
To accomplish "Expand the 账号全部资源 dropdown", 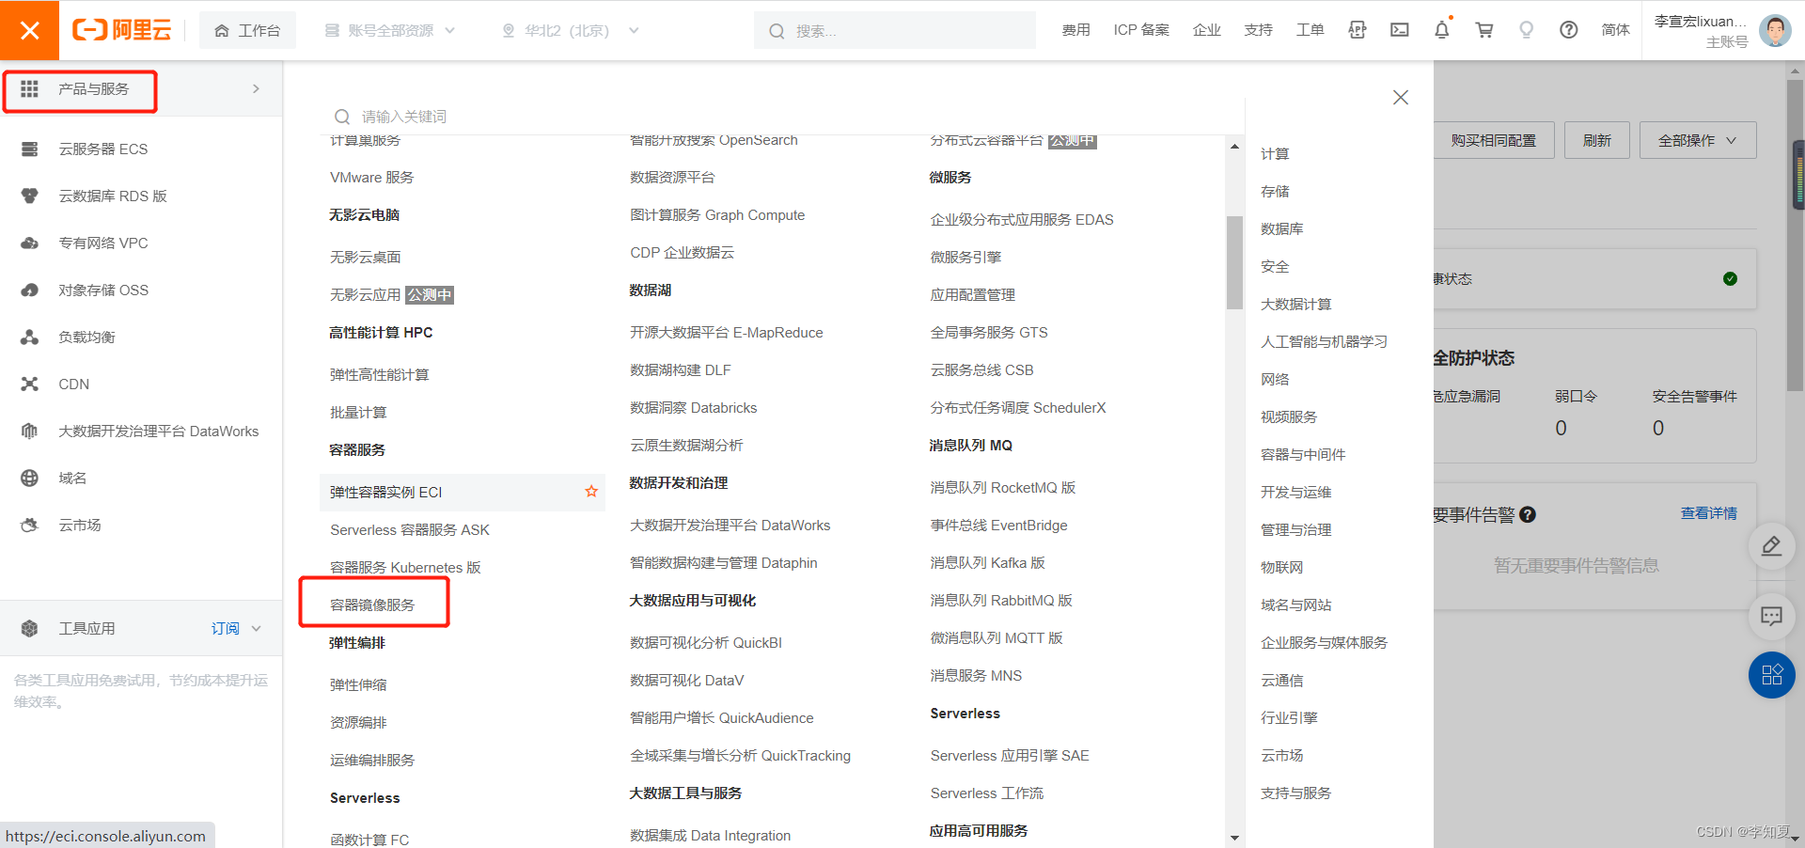I will click(x=388, y=30).
